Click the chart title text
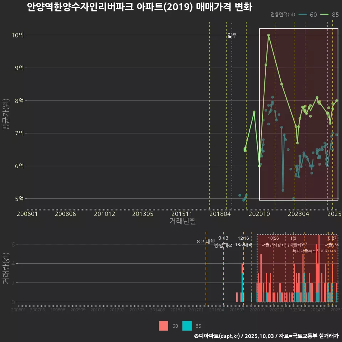The image size is (342, 342). [x=139, y=7]
